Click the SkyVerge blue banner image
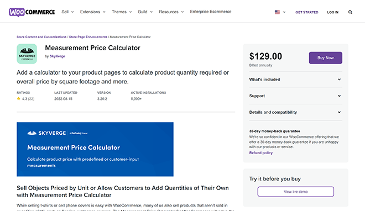Viewport: 365px width, 211px height. [95, 149]
